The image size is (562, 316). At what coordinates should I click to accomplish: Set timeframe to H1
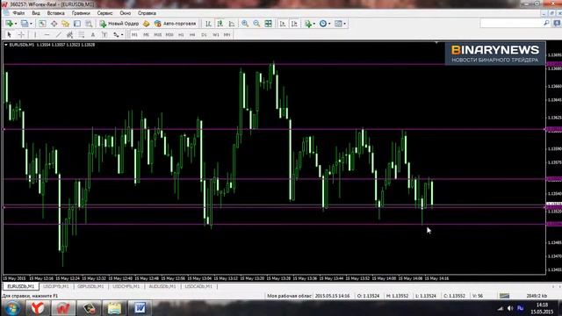point(181,35)
